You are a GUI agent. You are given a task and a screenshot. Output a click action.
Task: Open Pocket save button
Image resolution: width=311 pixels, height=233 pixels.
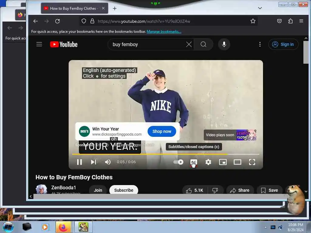(x=279, y=21)
